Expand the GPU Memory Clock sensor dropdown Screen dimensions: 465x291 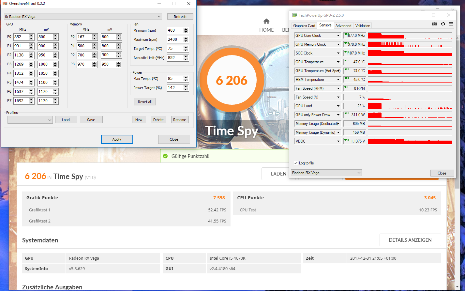pyautogui.click(x=338, y=44)
